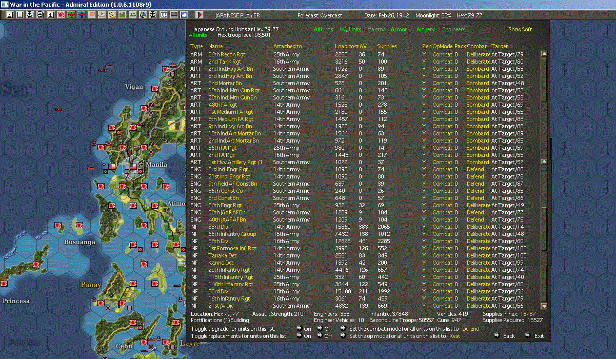Change 'Deliberate' combat setting for 53rd Div
This screenshot has height=359, width=616.
pyautogui.click(x=478, y=227)
